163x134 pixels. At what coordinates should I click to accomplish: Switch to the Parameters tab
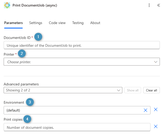[13, 23]
